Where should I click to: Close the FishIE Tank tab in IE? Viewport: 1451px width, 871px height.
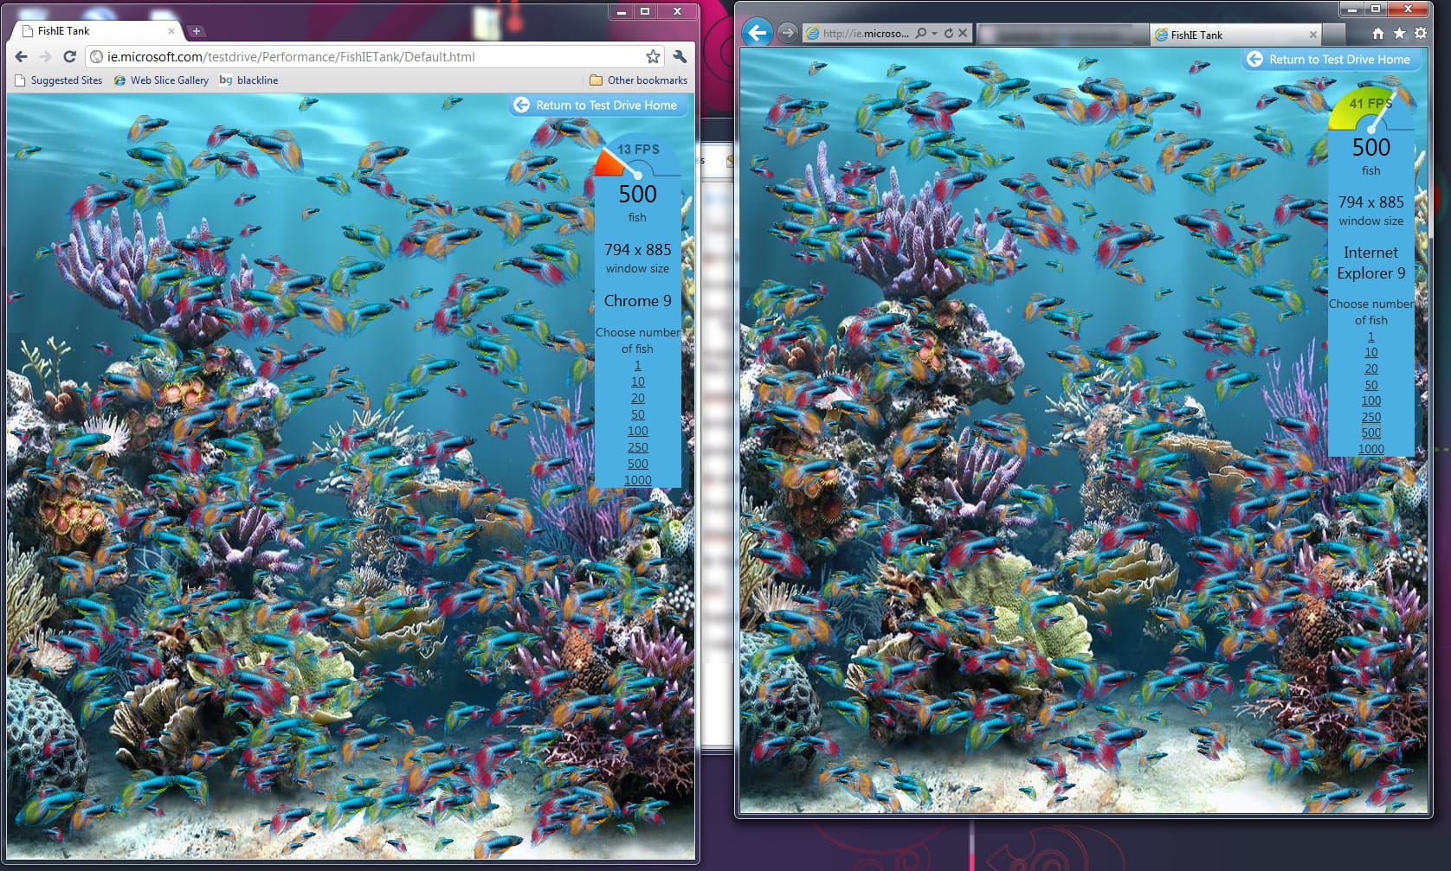click(1312, 35)
